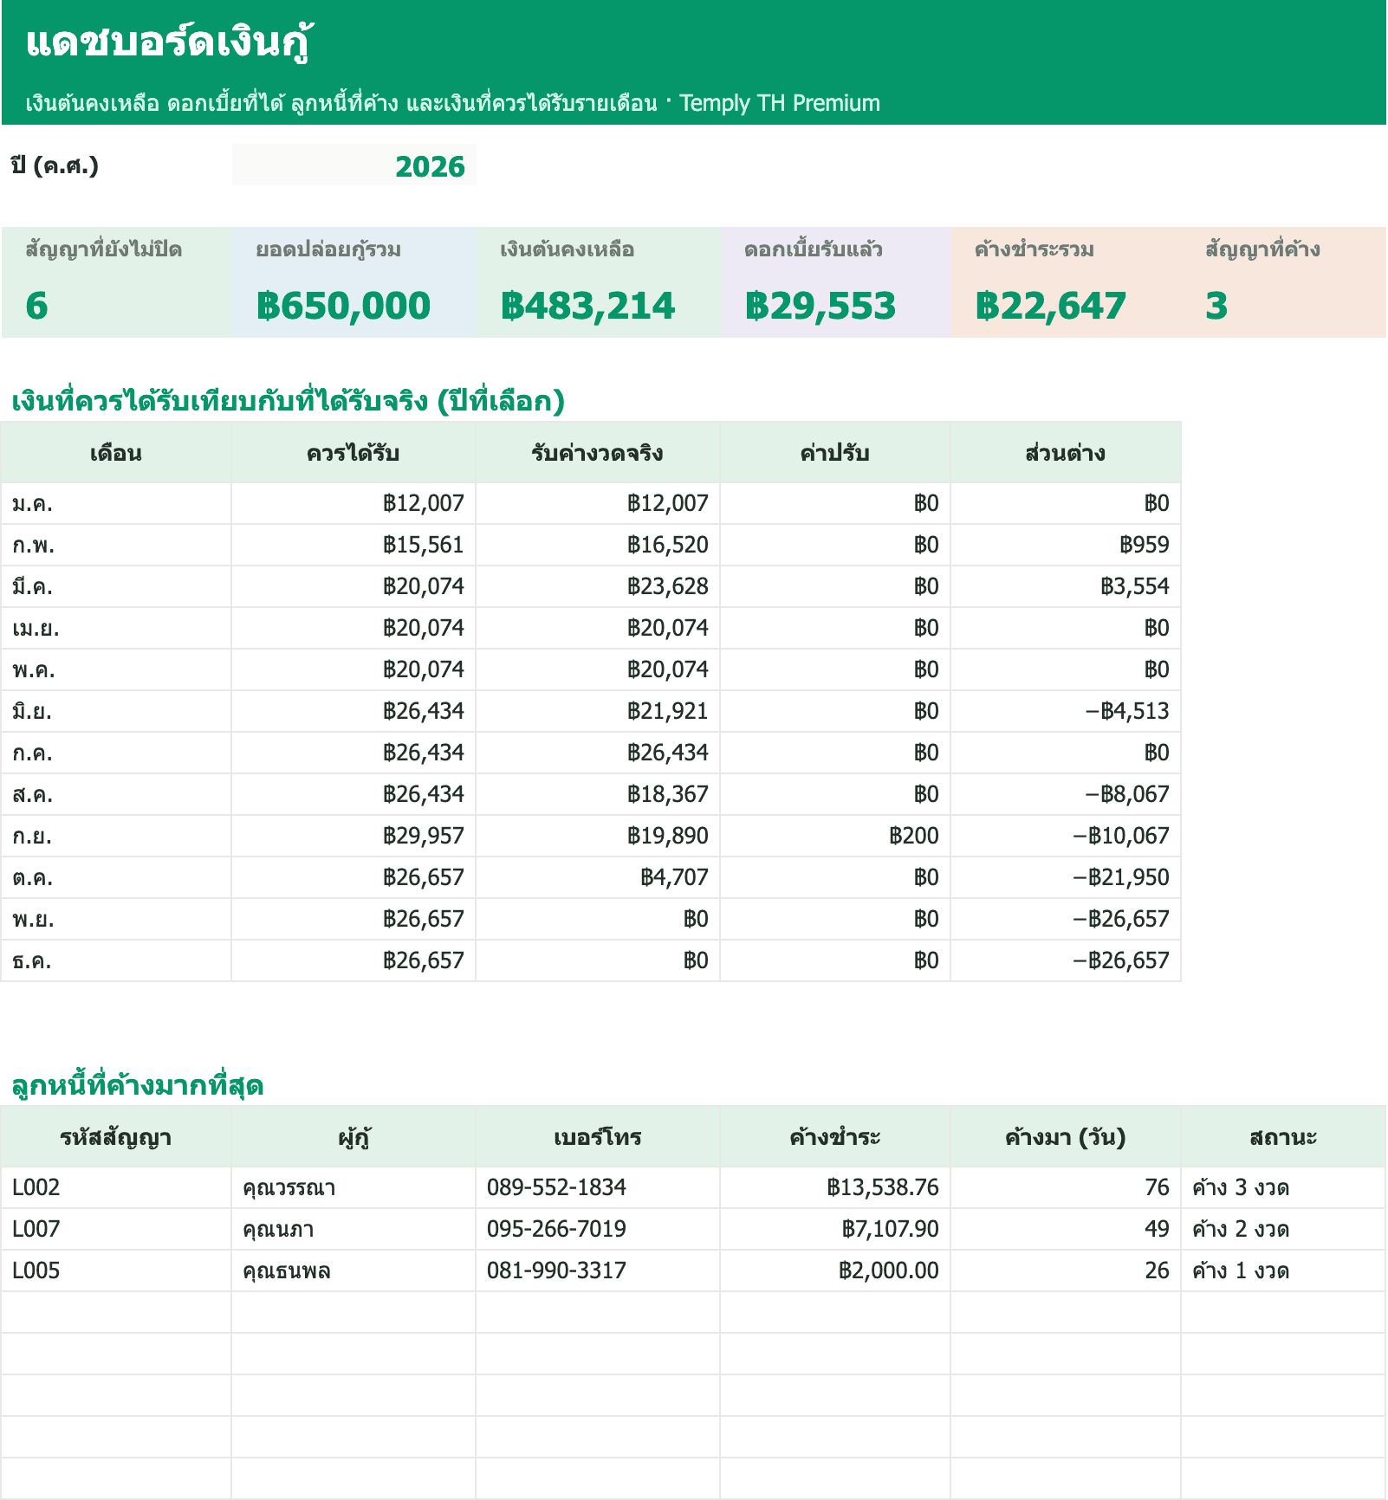Select the year input field showing 2026
The height and width of the screenshot is (1500, 1388).
[x=353, y=165]
